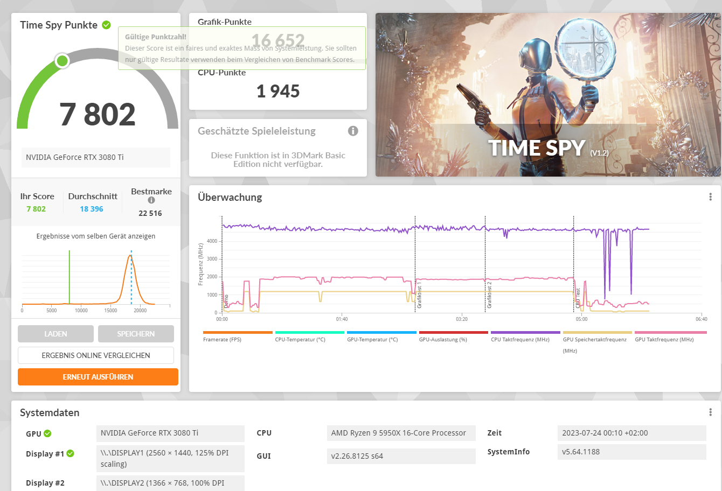This screenshot has width=722, height=491.
Task: Toggle the Framerate (FPS) legend swatch
Action: point(238,333)
